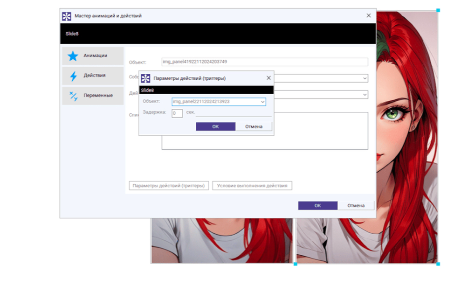Viewport: 475px width, 293px height.
Task: Click the Объект field img_panel41922112024203749
Action: tap(264, 62)
